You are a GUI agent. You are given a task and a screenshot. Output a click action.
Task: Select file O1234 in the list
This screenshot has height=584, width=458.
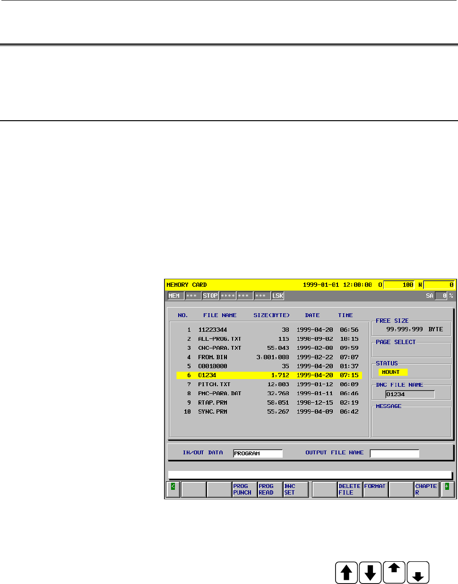(269, 375)
